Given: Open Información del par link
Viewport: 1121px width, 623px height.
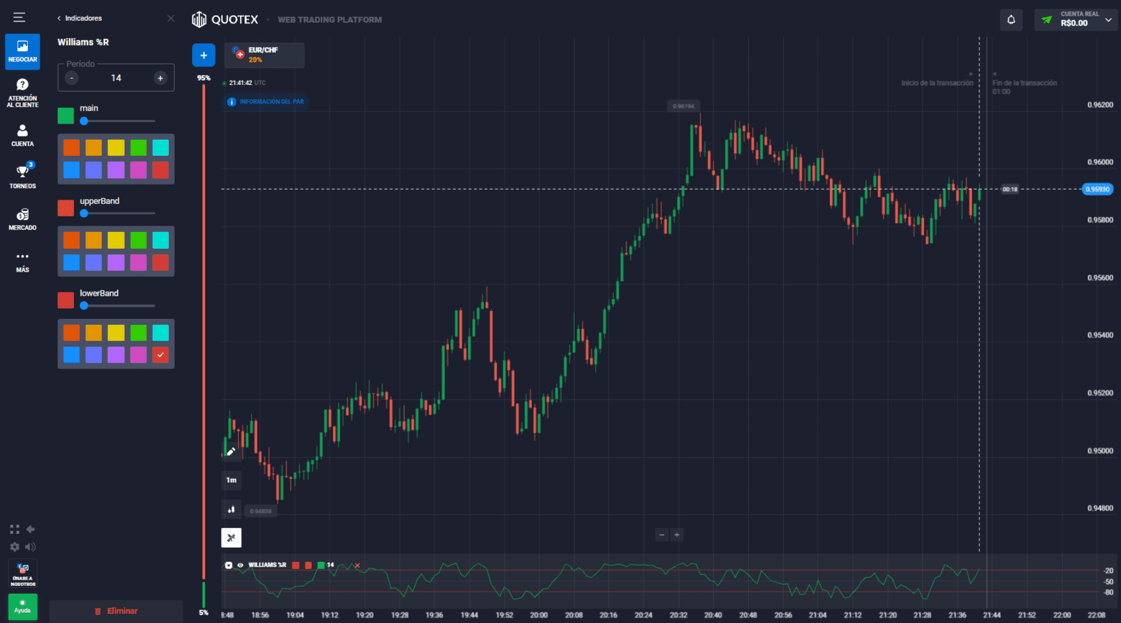Looking at the screenshot, I should pos(266,102).
